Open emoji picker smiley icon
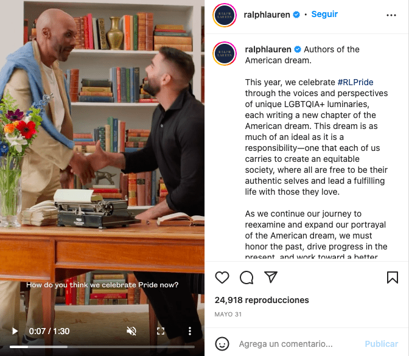 (x=222, y=344)
